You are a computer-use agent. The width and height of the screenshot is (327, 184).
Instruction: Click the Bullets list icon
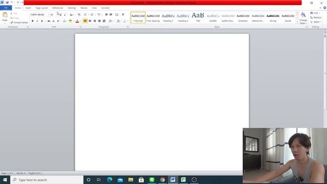pyautogui.click(x=85, y=15)
